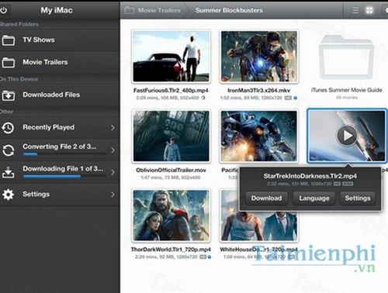Click the downloading tray arrow icon
Screen dimensions: 388x293
coord(8,172)
